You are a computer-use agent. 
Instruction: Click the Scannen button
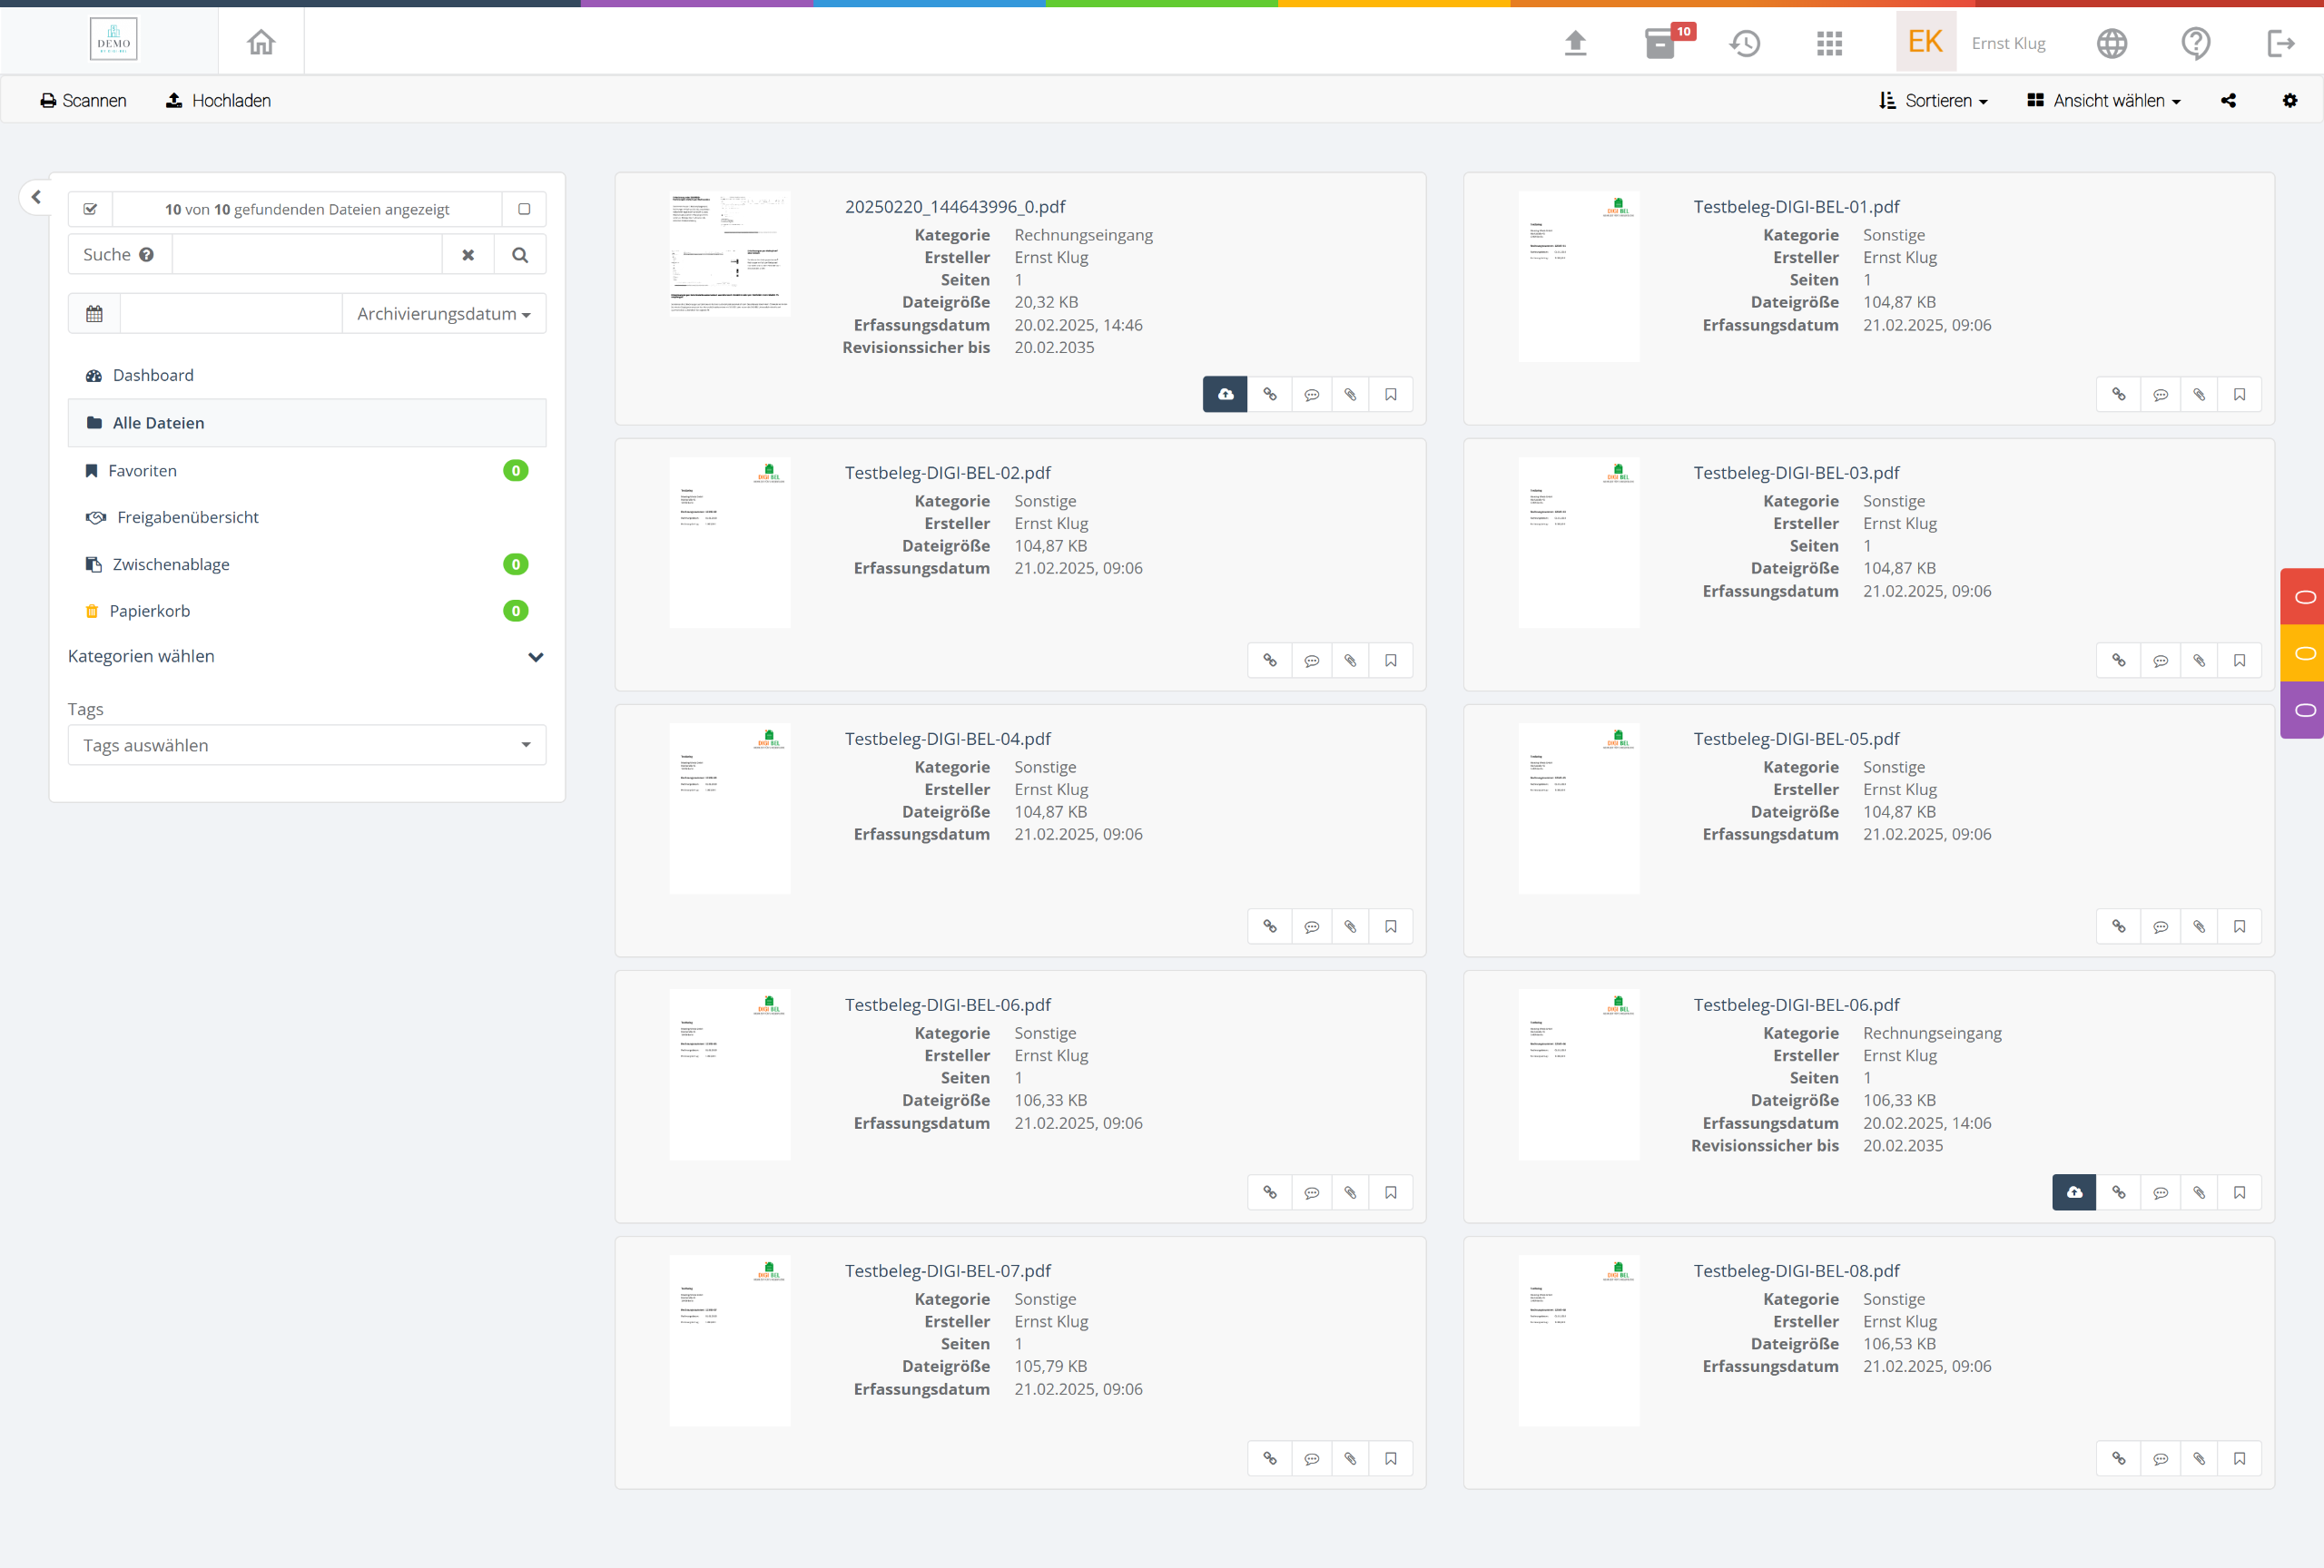pos(83,101)
